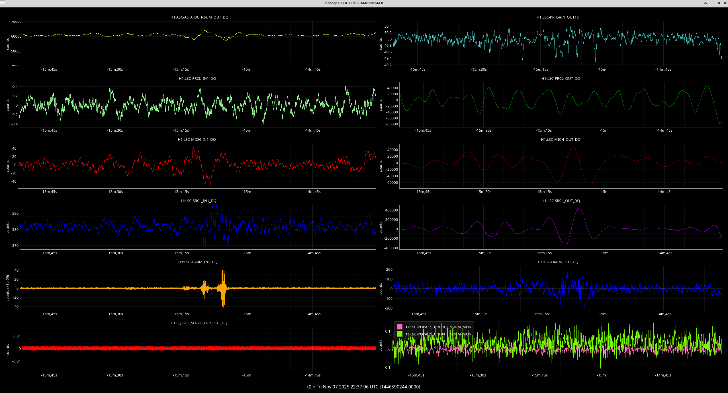Viewport: 728px width, 393px height.
Task: Maximize the ndscope window
Action: 719,3
